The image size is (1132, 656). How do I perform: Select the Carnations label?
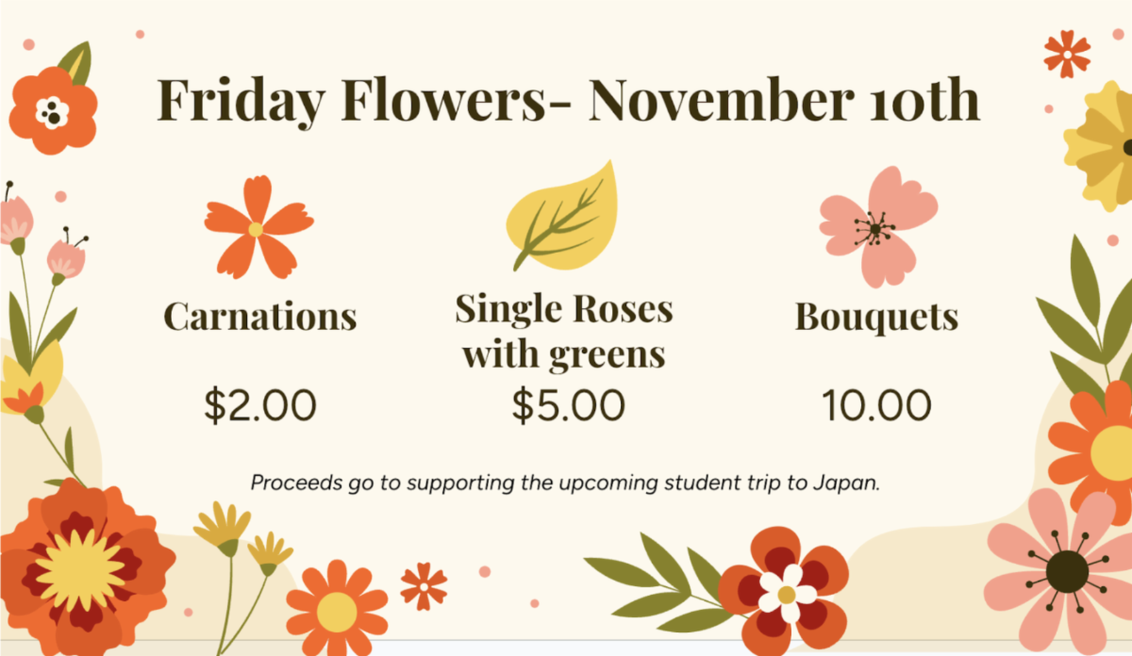coord(260,316)
